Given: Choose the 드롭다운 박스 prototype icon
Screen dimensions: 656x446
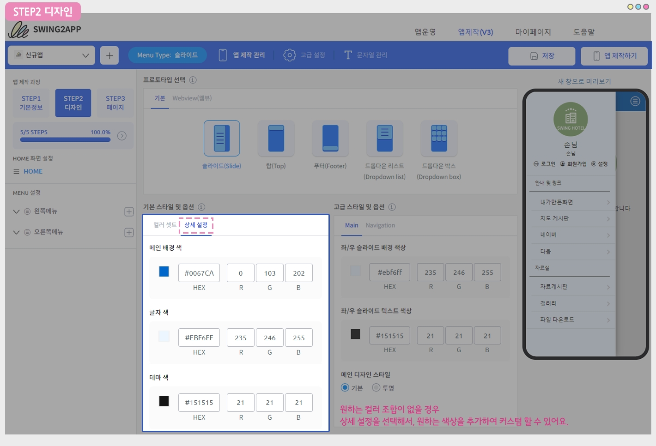Looking at the screenshot, I should pyautogui.click(x=439, y=138).
